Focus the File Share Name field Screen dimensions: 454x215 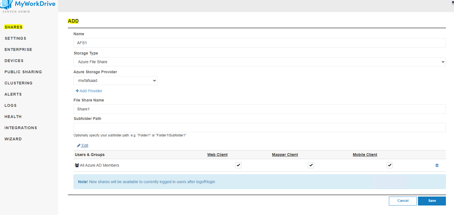pos(259,109)
